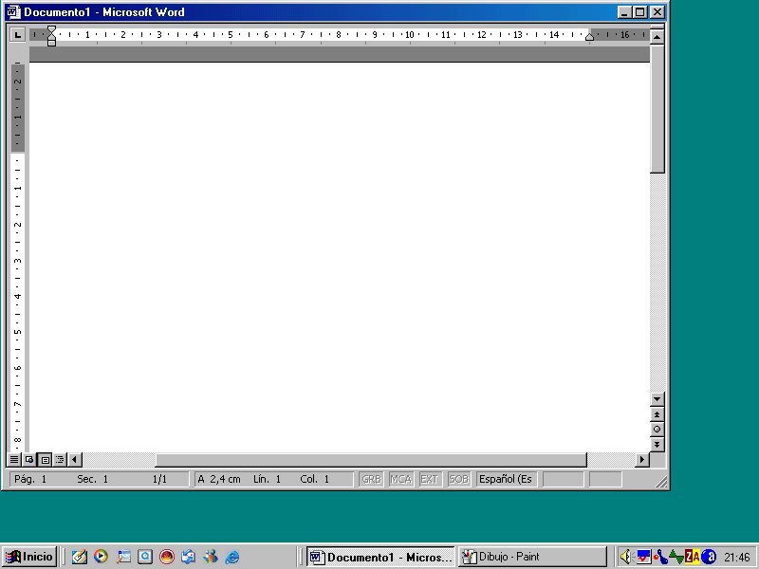
Task: Launch the notepad pencil quick launch icon
Action: tap(79, 557)
